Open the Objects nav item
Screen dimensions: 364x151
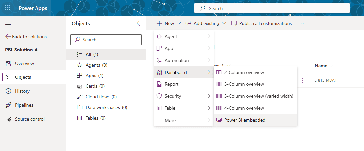coord(33,77)
